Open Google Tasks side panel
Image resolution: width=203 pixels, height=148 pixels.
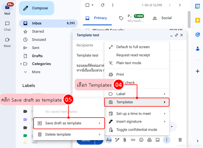click(198, 35)
